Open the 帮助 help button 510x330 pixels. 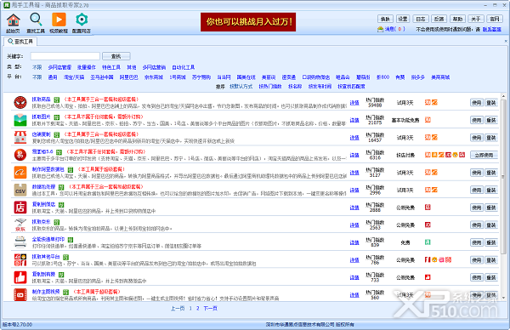click(457, 19)
